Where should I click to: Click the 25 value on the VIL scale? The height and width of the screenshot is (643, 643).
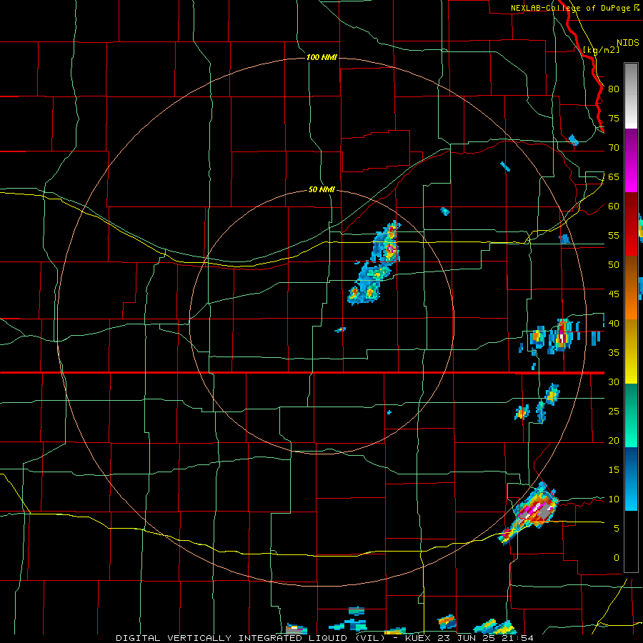(x=614, y=411)
